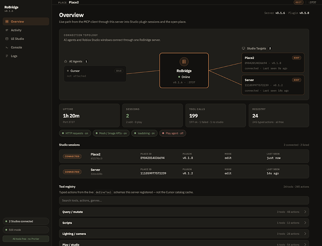
Task: Click EDIT badge on Server target card
Action: [x=296, y=80]
